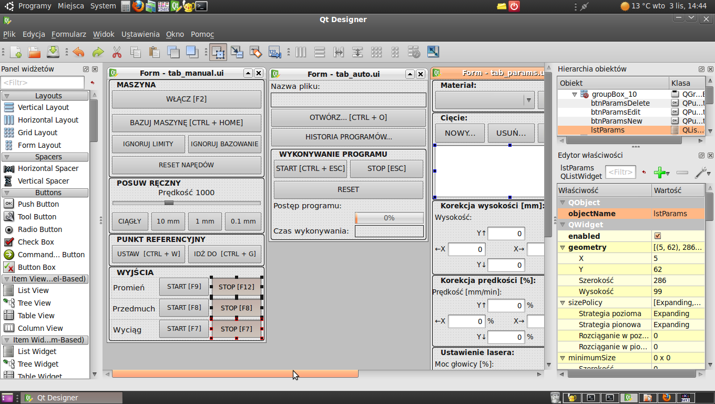715x404 pixels.
Task: Open the Pomoc menu
Action: 202,34
